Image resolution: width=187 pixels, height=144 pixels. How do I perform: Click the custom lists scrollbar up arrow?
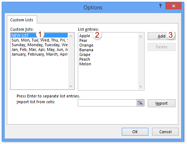pos(71,36)
